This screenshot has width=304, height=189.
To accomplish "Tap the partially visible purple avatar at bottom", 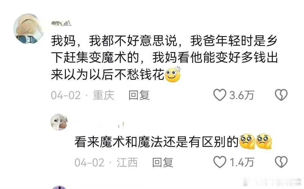I will tap(59, 187).
